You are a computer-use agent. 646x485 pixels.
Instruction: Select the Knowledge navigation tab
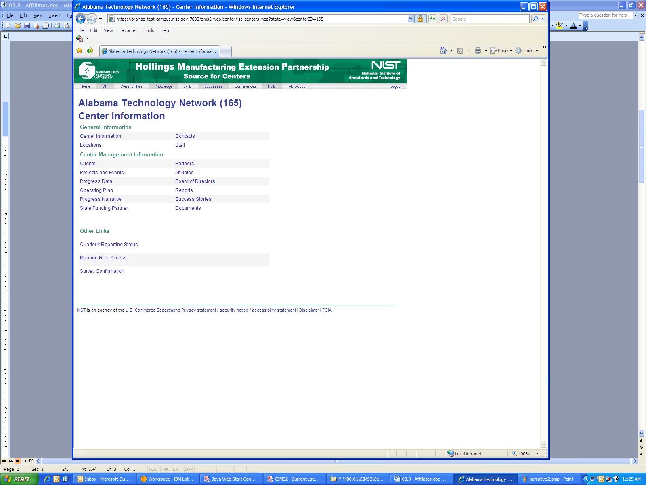(163, 86)
